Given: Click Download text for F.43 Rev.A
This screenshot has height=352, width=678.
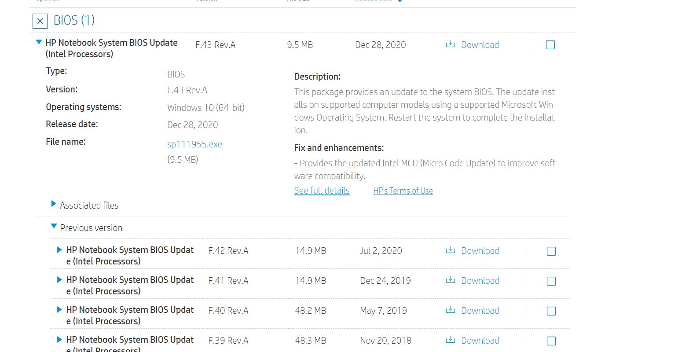Looking at the screenshot, I should tap(480, 45).
